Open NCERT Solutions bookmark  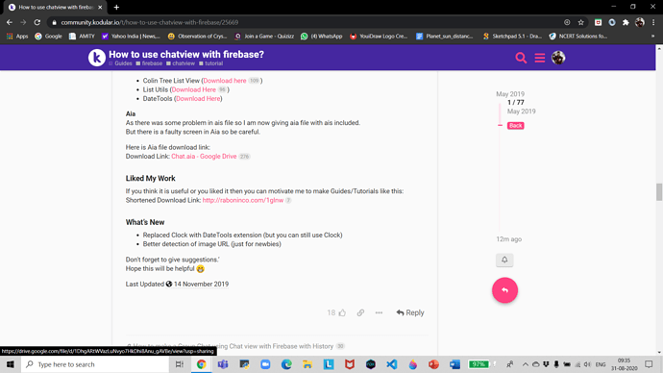pos(578,37)
